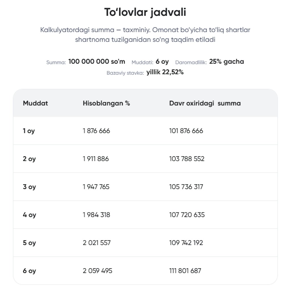Click the Hisoblangan % column header
290x297 pixels.
click(106, 103)
